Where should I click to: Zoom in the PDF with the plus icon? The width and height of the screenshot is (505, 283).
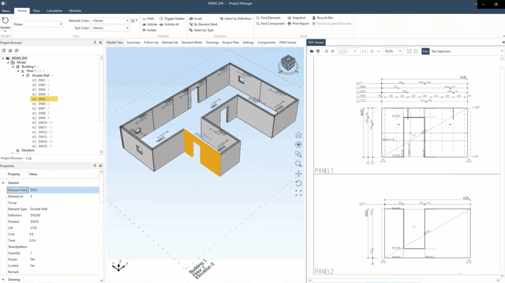click(x=372, y=51)
